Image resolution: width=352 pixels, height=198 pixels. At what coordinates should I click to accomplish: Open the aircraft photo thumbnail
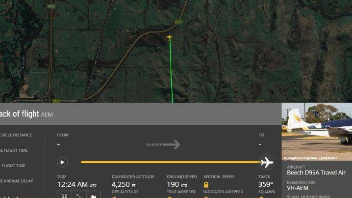tap(317, 132)
